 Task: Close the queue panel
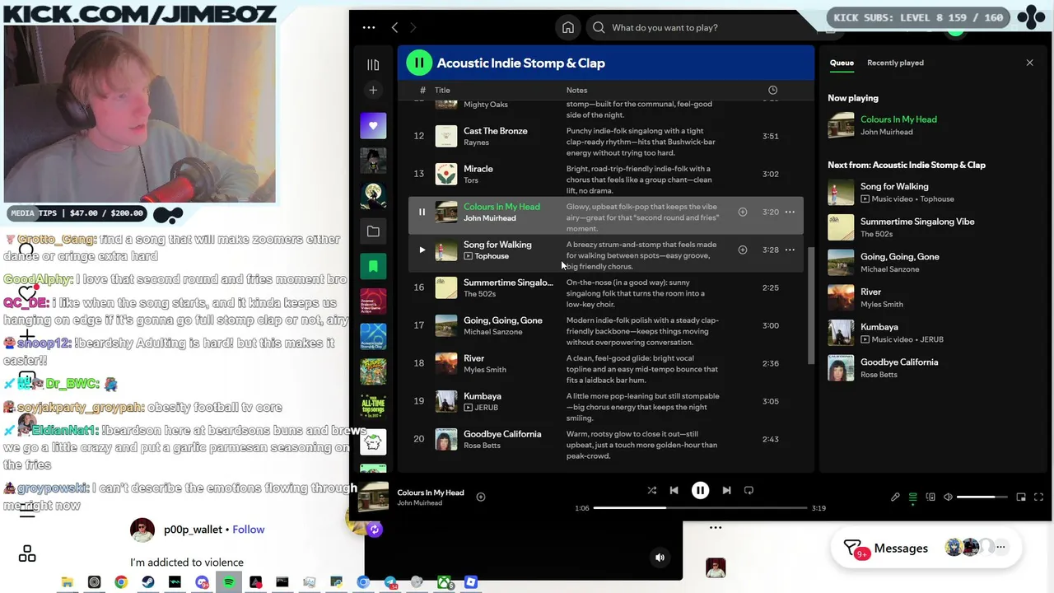[1029, 63]
